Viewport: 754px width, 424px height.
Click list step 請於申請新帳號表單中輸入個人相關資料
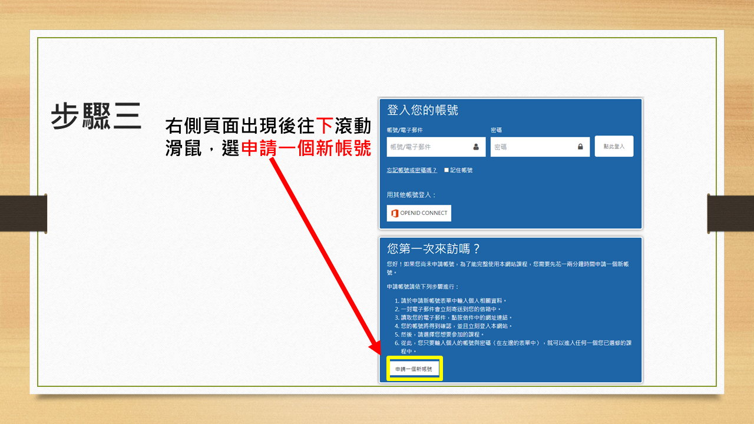(454, 301)
